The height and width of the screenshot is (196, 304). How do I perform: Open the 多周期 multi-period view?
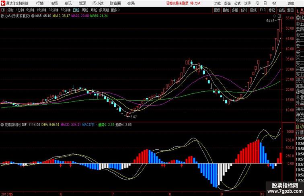104,10
